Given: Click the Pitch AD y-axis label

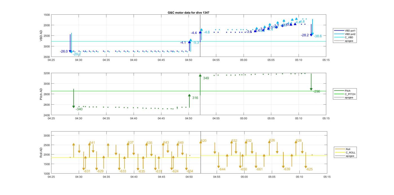Looking at the screenshot, I should coord(41,94).
